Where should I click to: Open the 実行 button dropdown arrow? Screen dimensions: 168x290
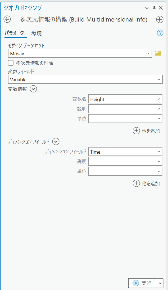(160, 283)
